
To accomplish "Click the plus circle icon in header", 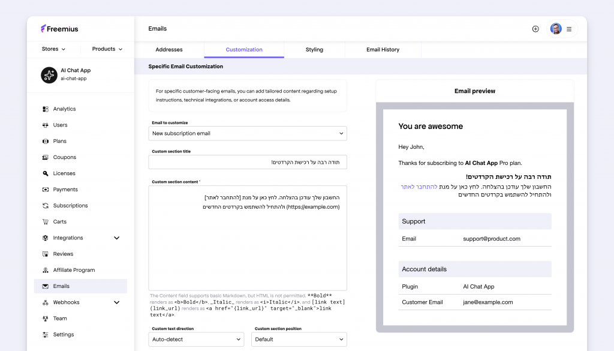I will coord(535,29).
